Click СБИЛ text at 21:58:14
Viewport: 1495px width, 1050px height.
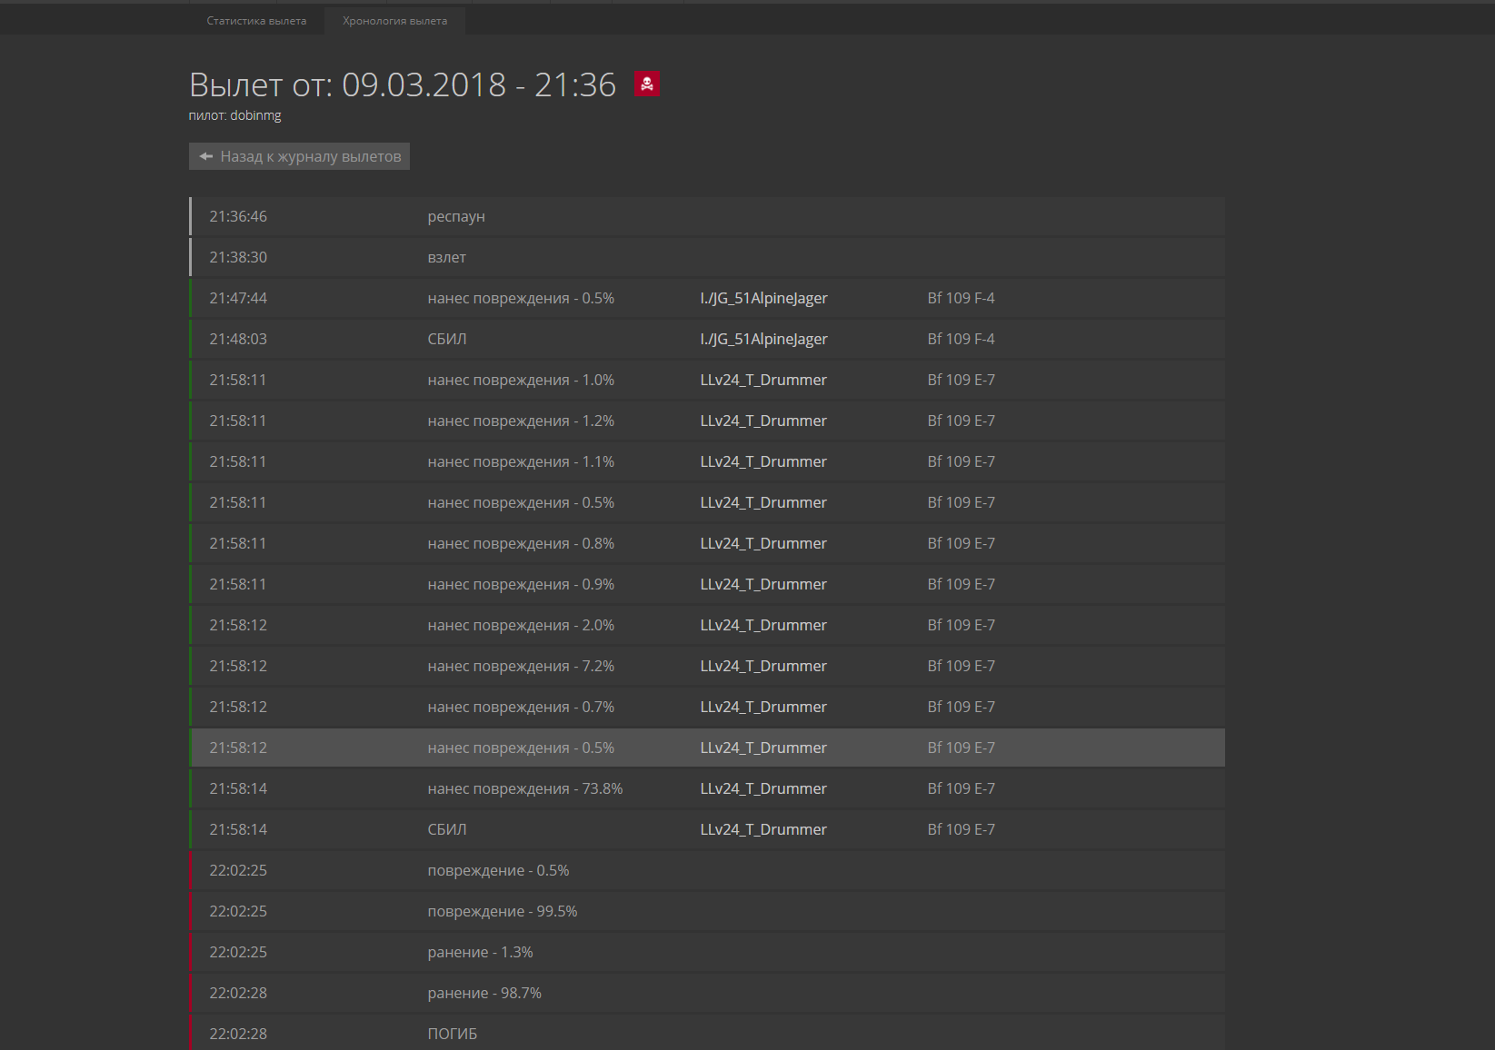(x=447, y=829)
